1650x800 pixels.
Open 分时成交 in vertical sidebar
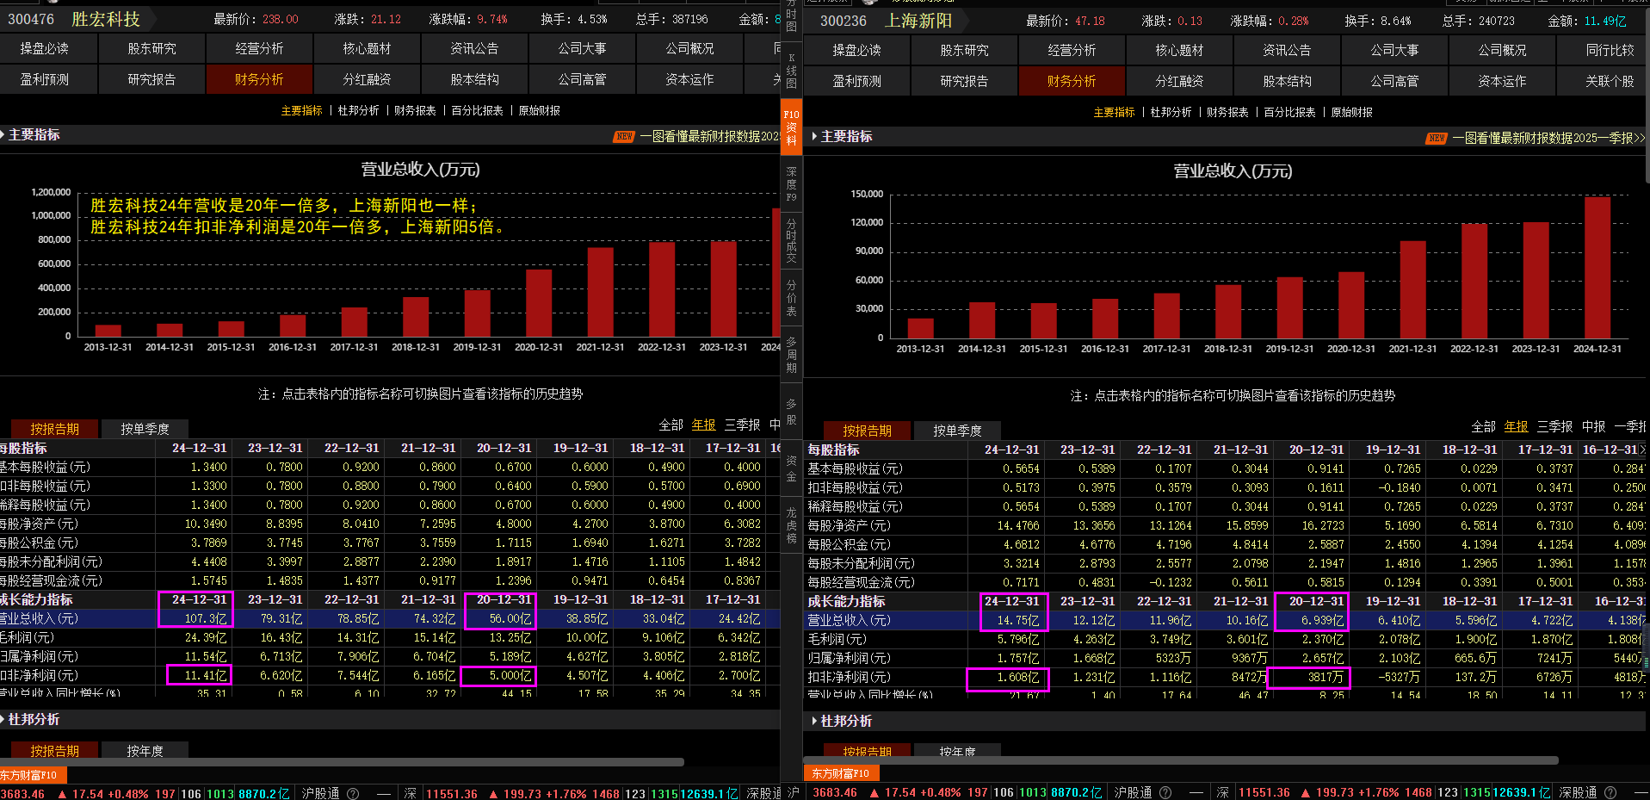tap(792, 240)
